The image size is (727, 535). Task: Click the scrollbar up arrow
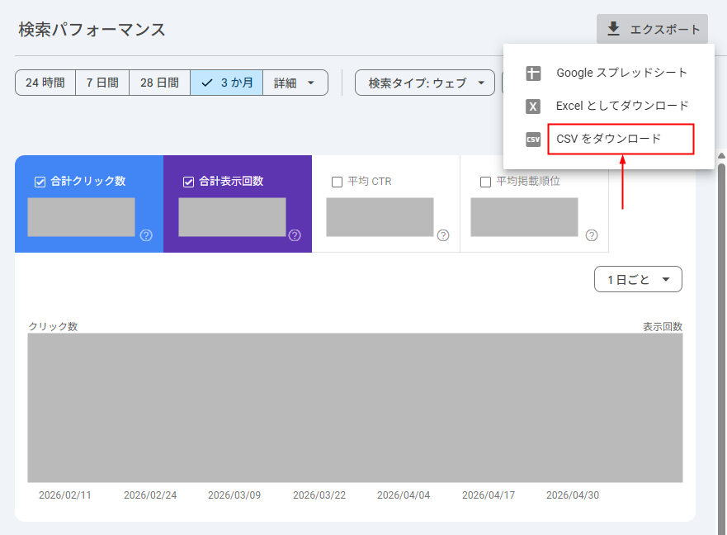(721, 156)
